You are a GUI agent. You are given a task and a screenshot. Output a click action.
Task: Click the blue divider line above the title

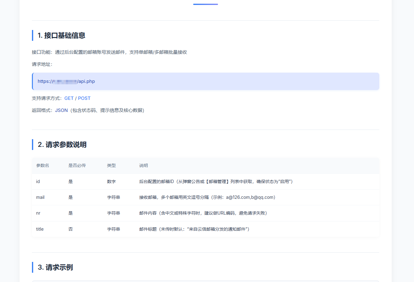[x=205, y=4]
